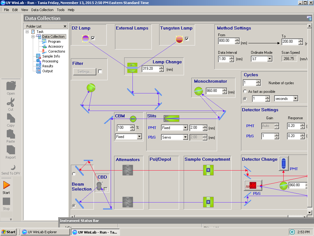The width and height of the screenshot is (314, 236).
Task: Click the CBD chopper icon
Action: [x=99, y=186]
